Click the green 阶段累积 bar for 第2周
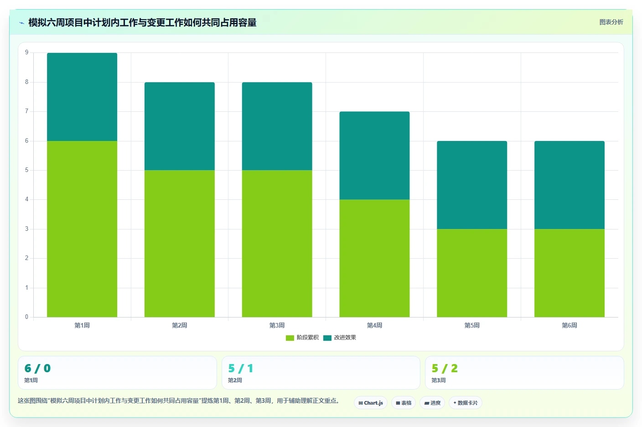The width and height of the screenshot is (642, 427). 180,244
